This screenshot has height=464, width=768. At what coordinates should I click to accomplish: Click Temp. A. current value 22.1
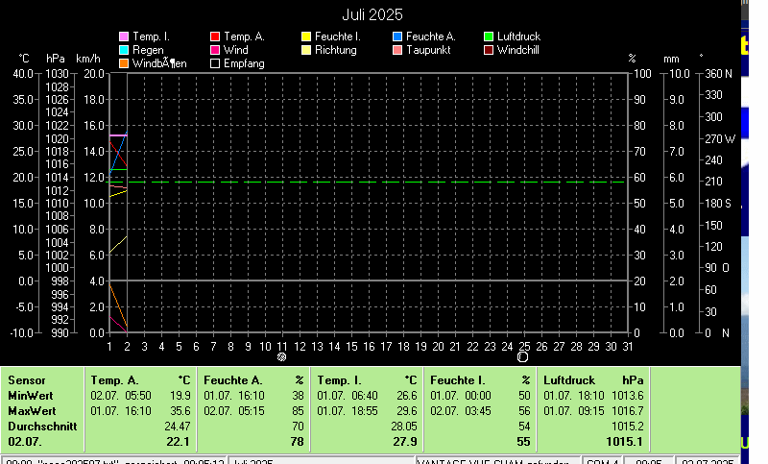pyautogui.click(x=178, y=442)
